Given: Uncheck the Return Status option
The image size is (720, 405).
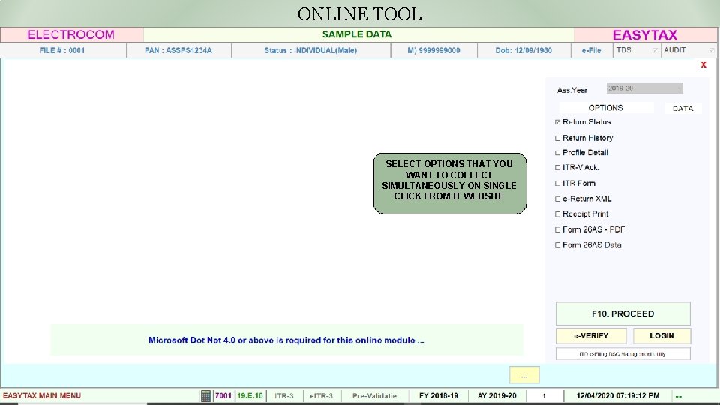Looking at the screenshot, I should pyautogui.click(x=557, y=122).
